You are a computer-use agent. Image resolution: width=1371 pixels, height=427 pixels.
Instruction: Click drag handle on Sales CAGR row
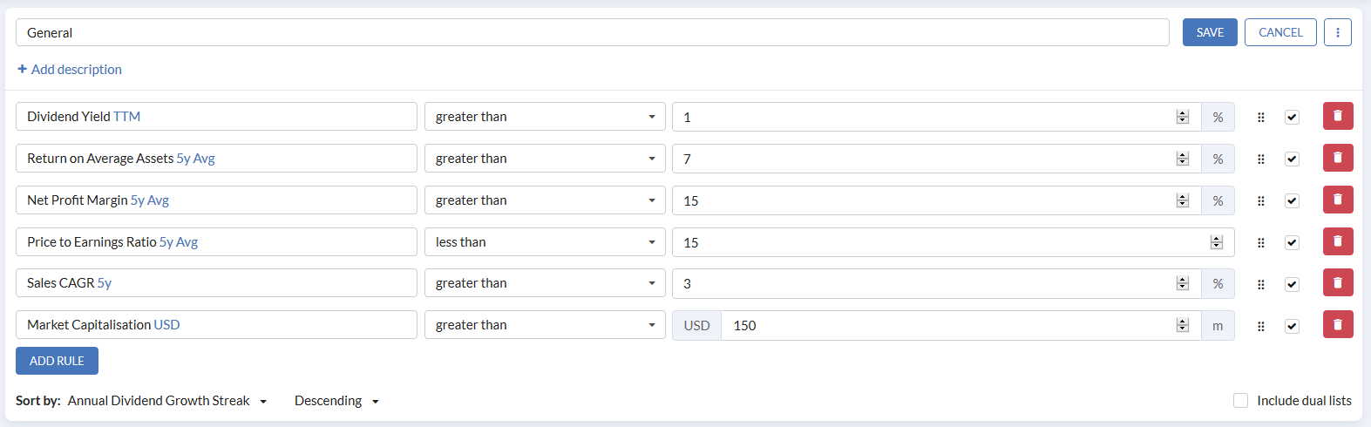click(x=1260, y=284)
